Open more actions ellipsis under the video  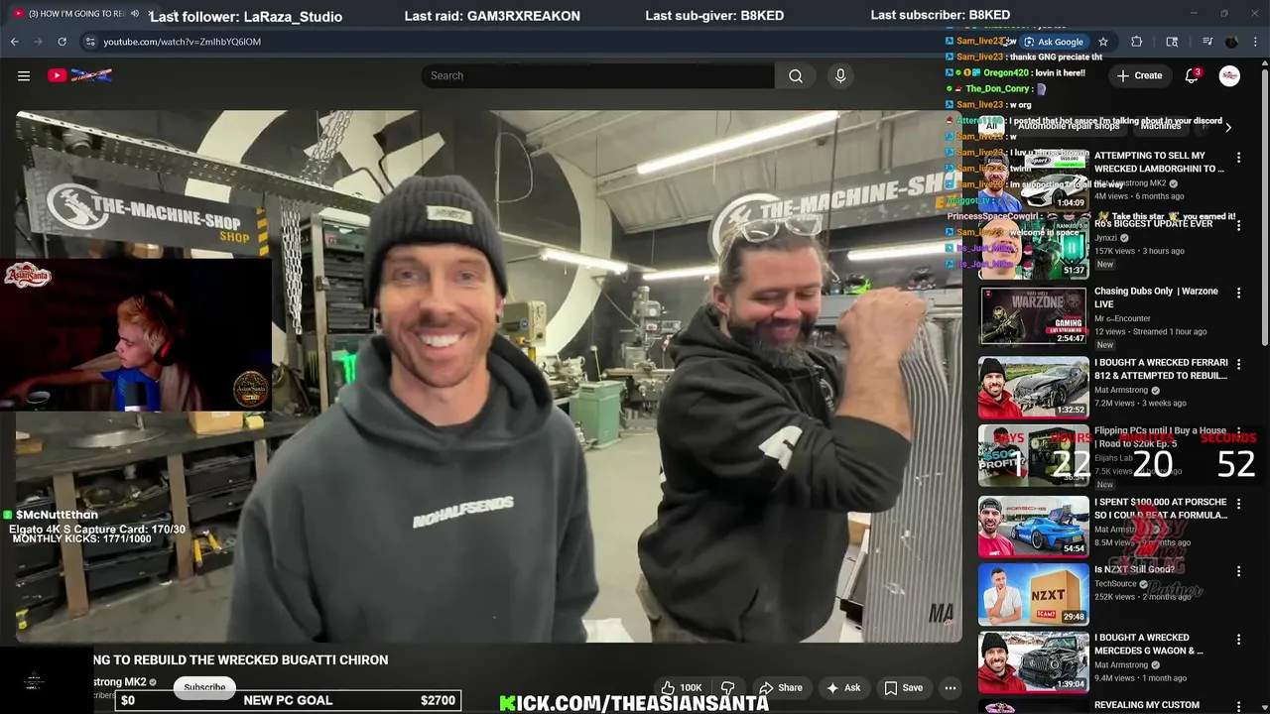(950, 687)
